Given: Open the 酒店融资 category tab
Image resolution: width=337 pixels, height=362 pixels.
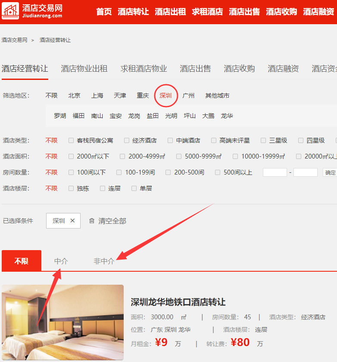Looking at the screenshot, I should [x=283, y=69].
